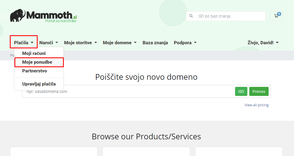
Task: Click the green Išči button
Action: tap(241, 92)
